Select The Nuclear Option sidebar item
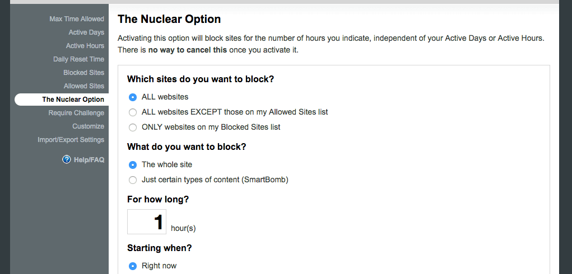Viewport: 572px width, 274px height. (73, 100)
